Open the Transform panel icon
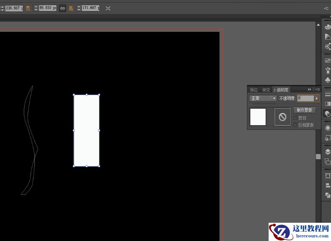The height and width of the screenshot is (241, 331). [328, 176]
